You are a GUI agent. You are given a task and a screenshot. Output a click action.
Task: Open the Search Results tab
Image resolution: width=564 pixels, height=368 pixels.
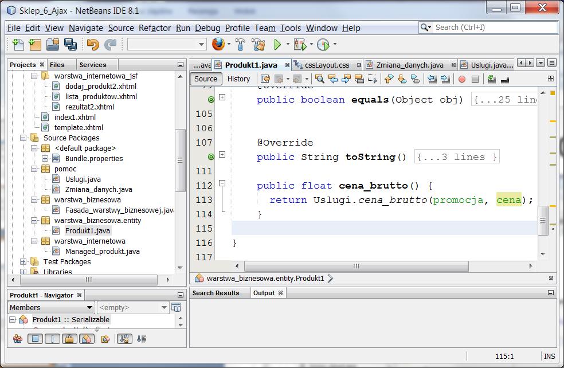216,293
